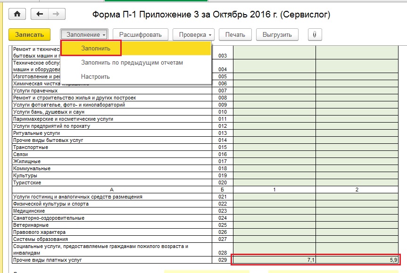Screen dimensions: 407x273
Task: Click column 2 cell for Культуры
Action: (x=357, y=175)
